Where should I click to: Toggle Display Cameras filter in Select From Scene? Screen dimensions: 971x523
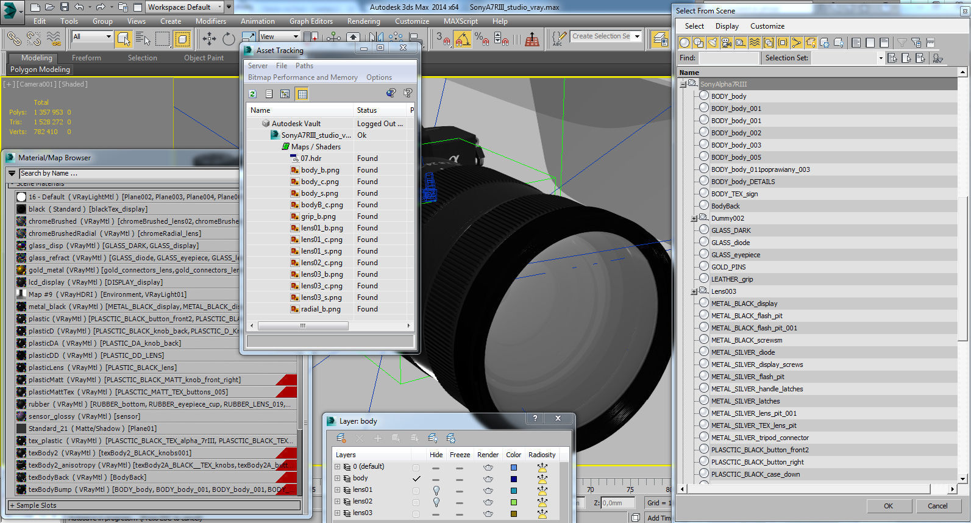coord(727,43)
